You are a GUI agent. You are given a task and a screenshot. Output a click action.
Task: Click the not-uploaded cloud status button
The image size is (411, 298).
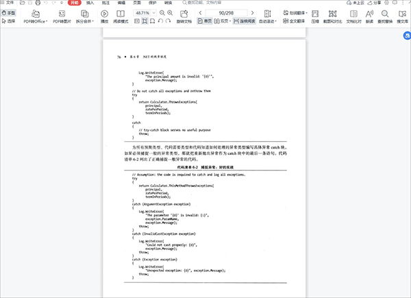point(355,3)
